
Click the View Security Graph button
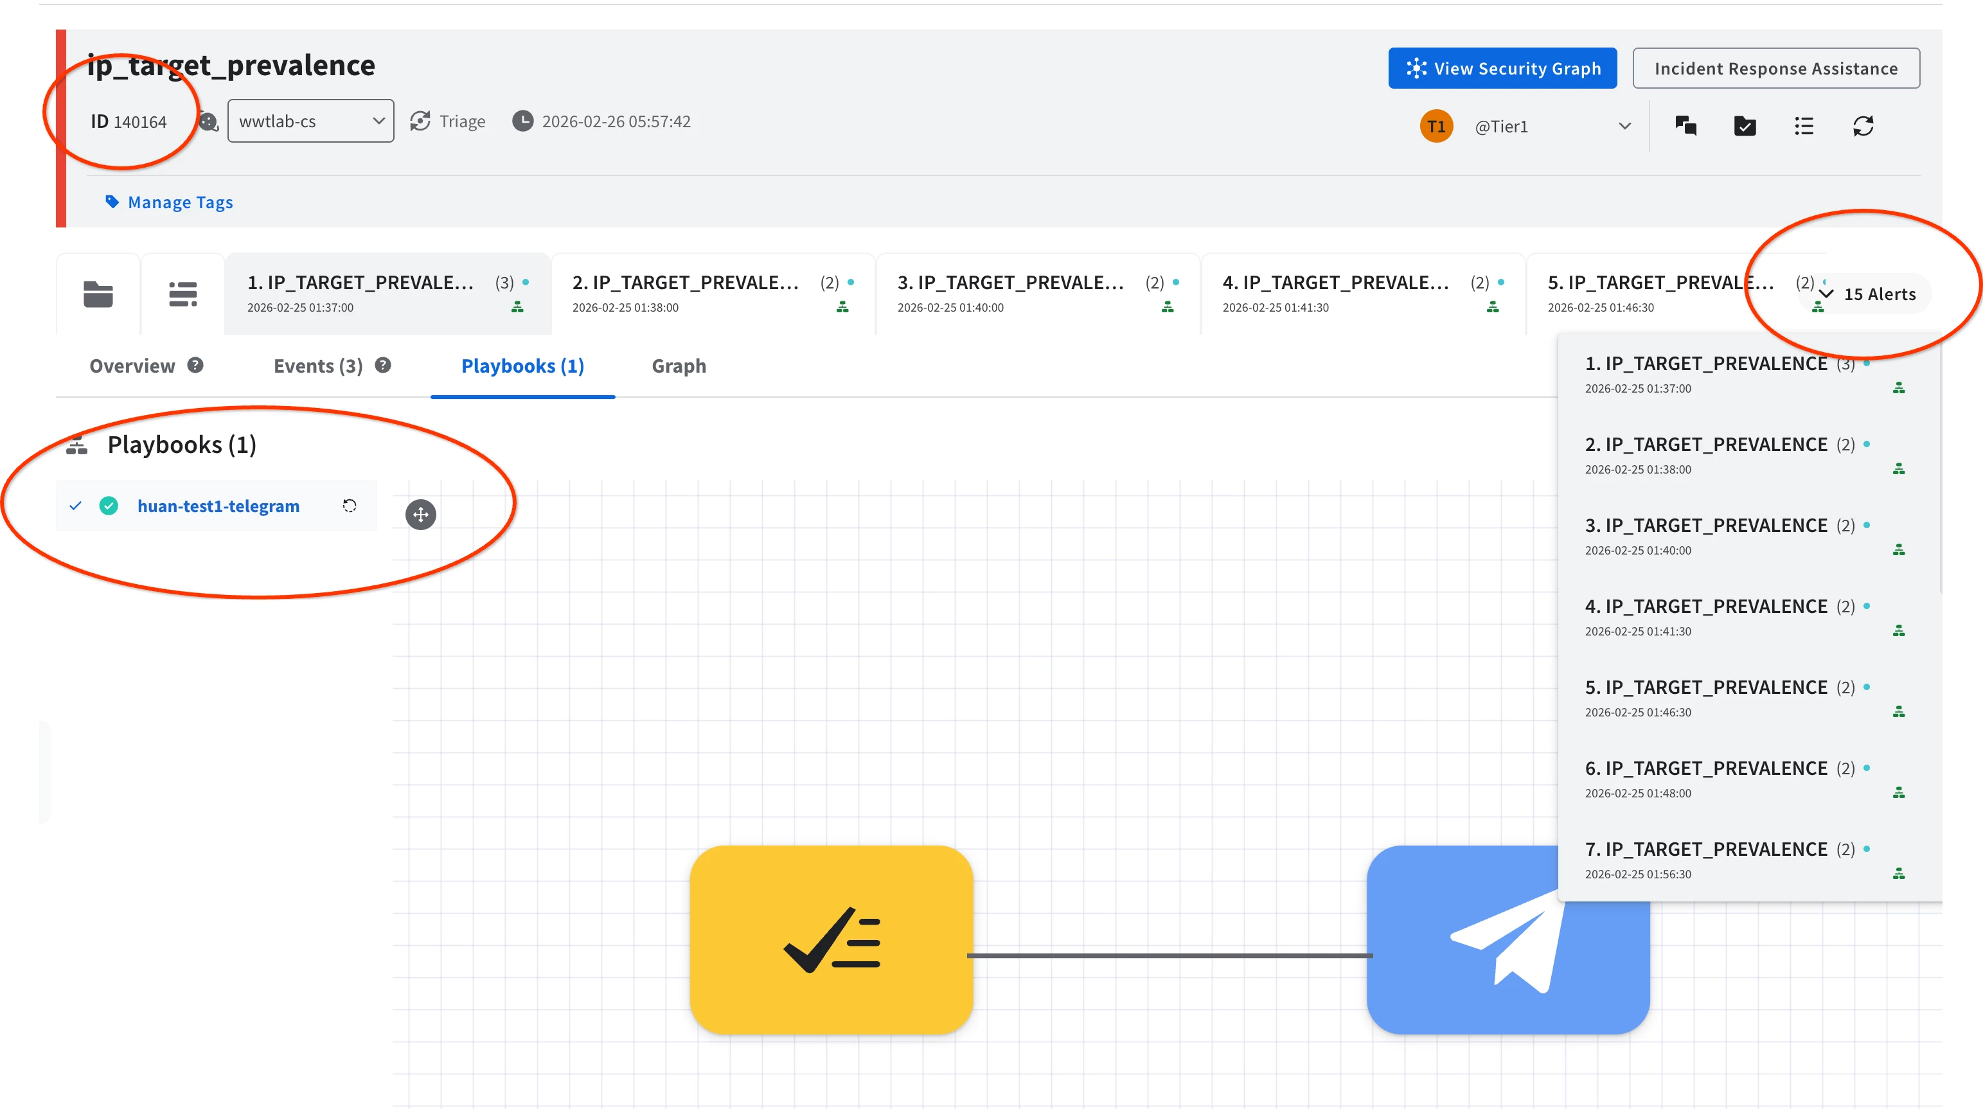tap(1502, 69)
